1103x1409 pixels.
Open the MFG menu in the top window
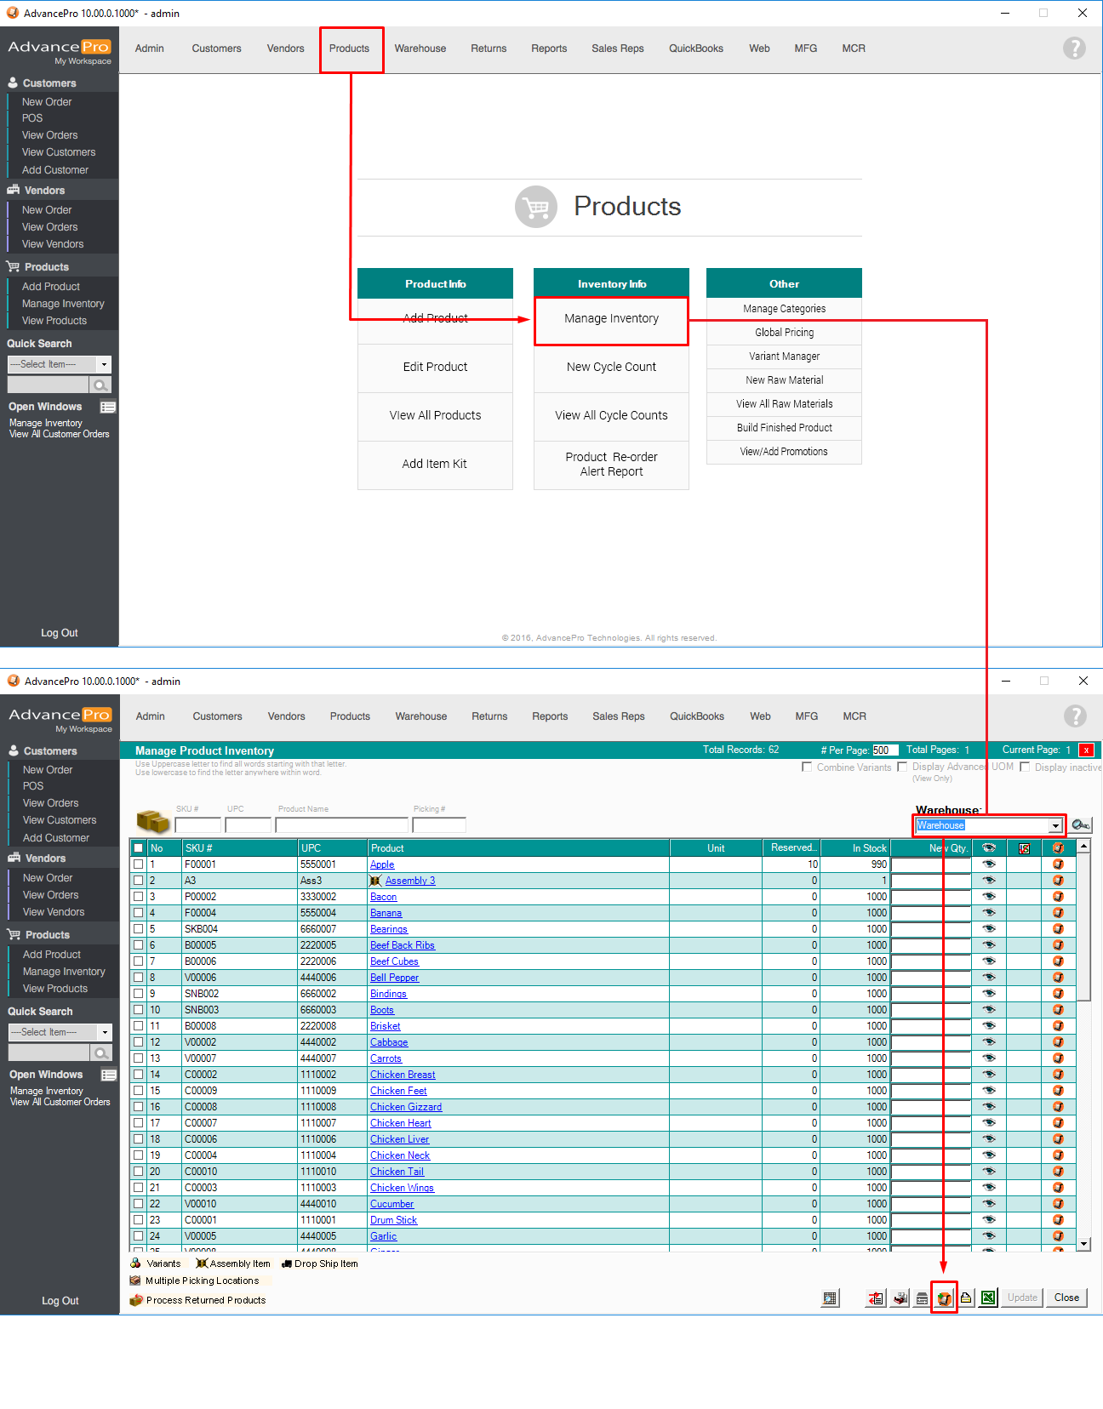[x=806, y=48]
